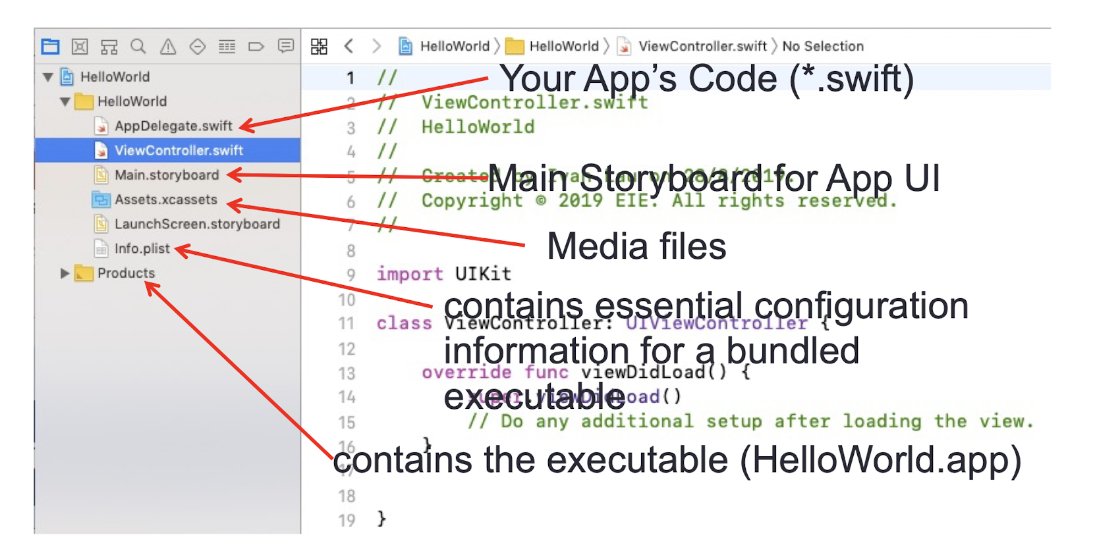Go back in editor history
The image size is (1095, 553).
pos(349,46)
